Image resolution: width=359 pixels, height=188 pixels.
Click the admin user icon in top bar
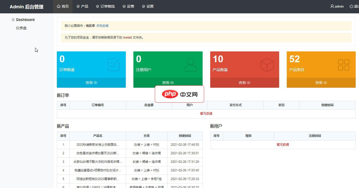tap(332, 6)
